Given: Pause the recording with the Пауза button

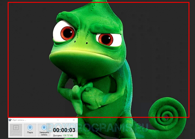Looking at the screenshot, I should 30,130.
